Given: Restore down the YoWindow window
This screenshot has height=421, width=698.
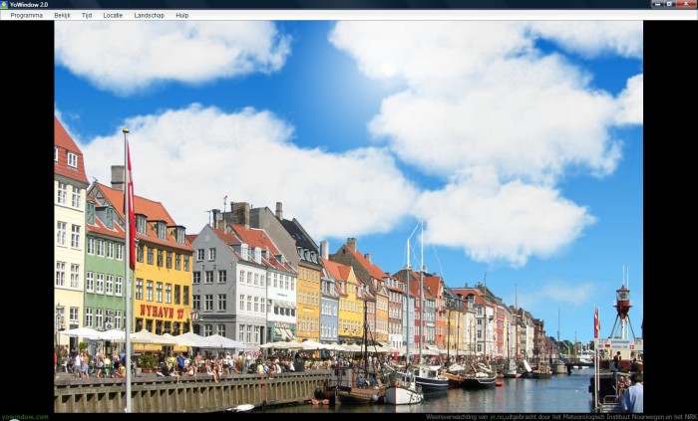Looking at the screenshot, I should pyautogui.click(x=670, y=4).
